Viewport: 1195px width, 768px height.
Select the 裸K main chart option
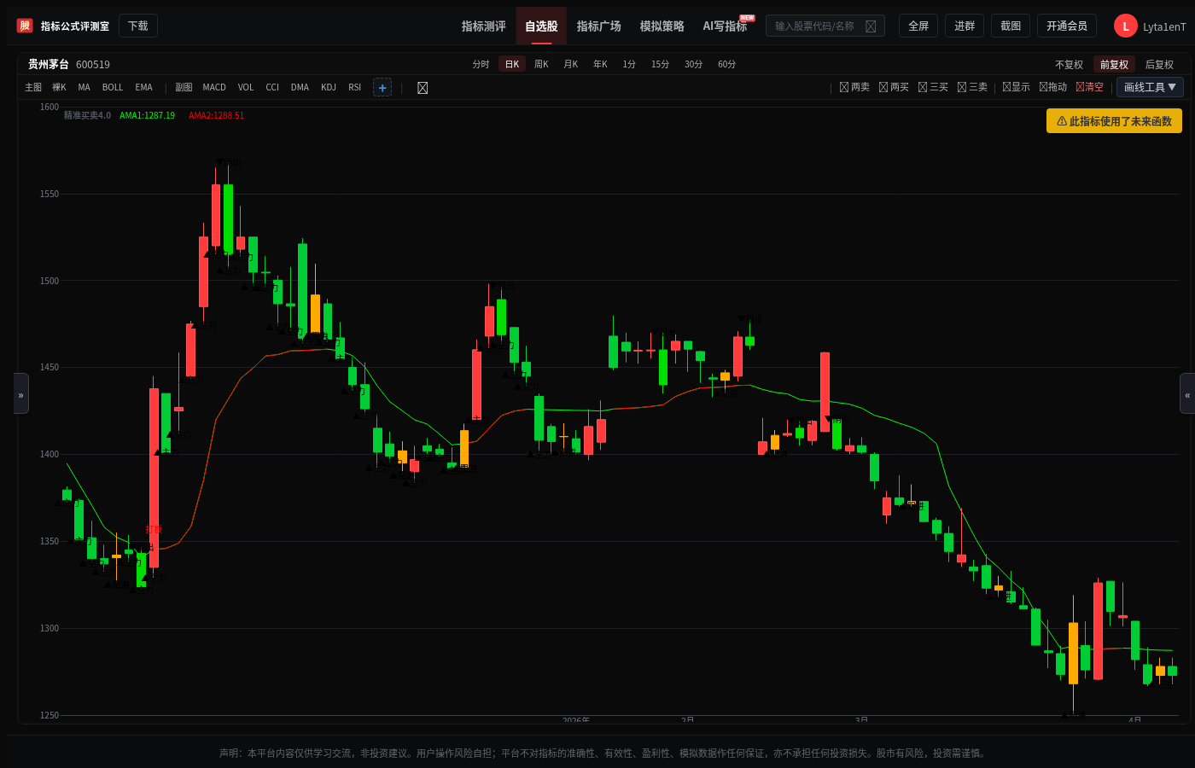tap(59, 88)
